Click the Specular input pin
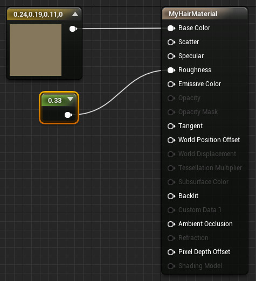256x281 pixels. point(171,56)
